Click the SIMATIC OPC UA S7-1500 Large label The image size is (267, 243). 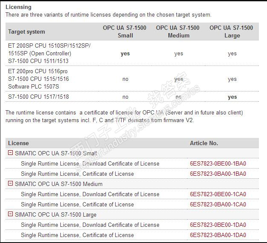(x=56, y=214)
